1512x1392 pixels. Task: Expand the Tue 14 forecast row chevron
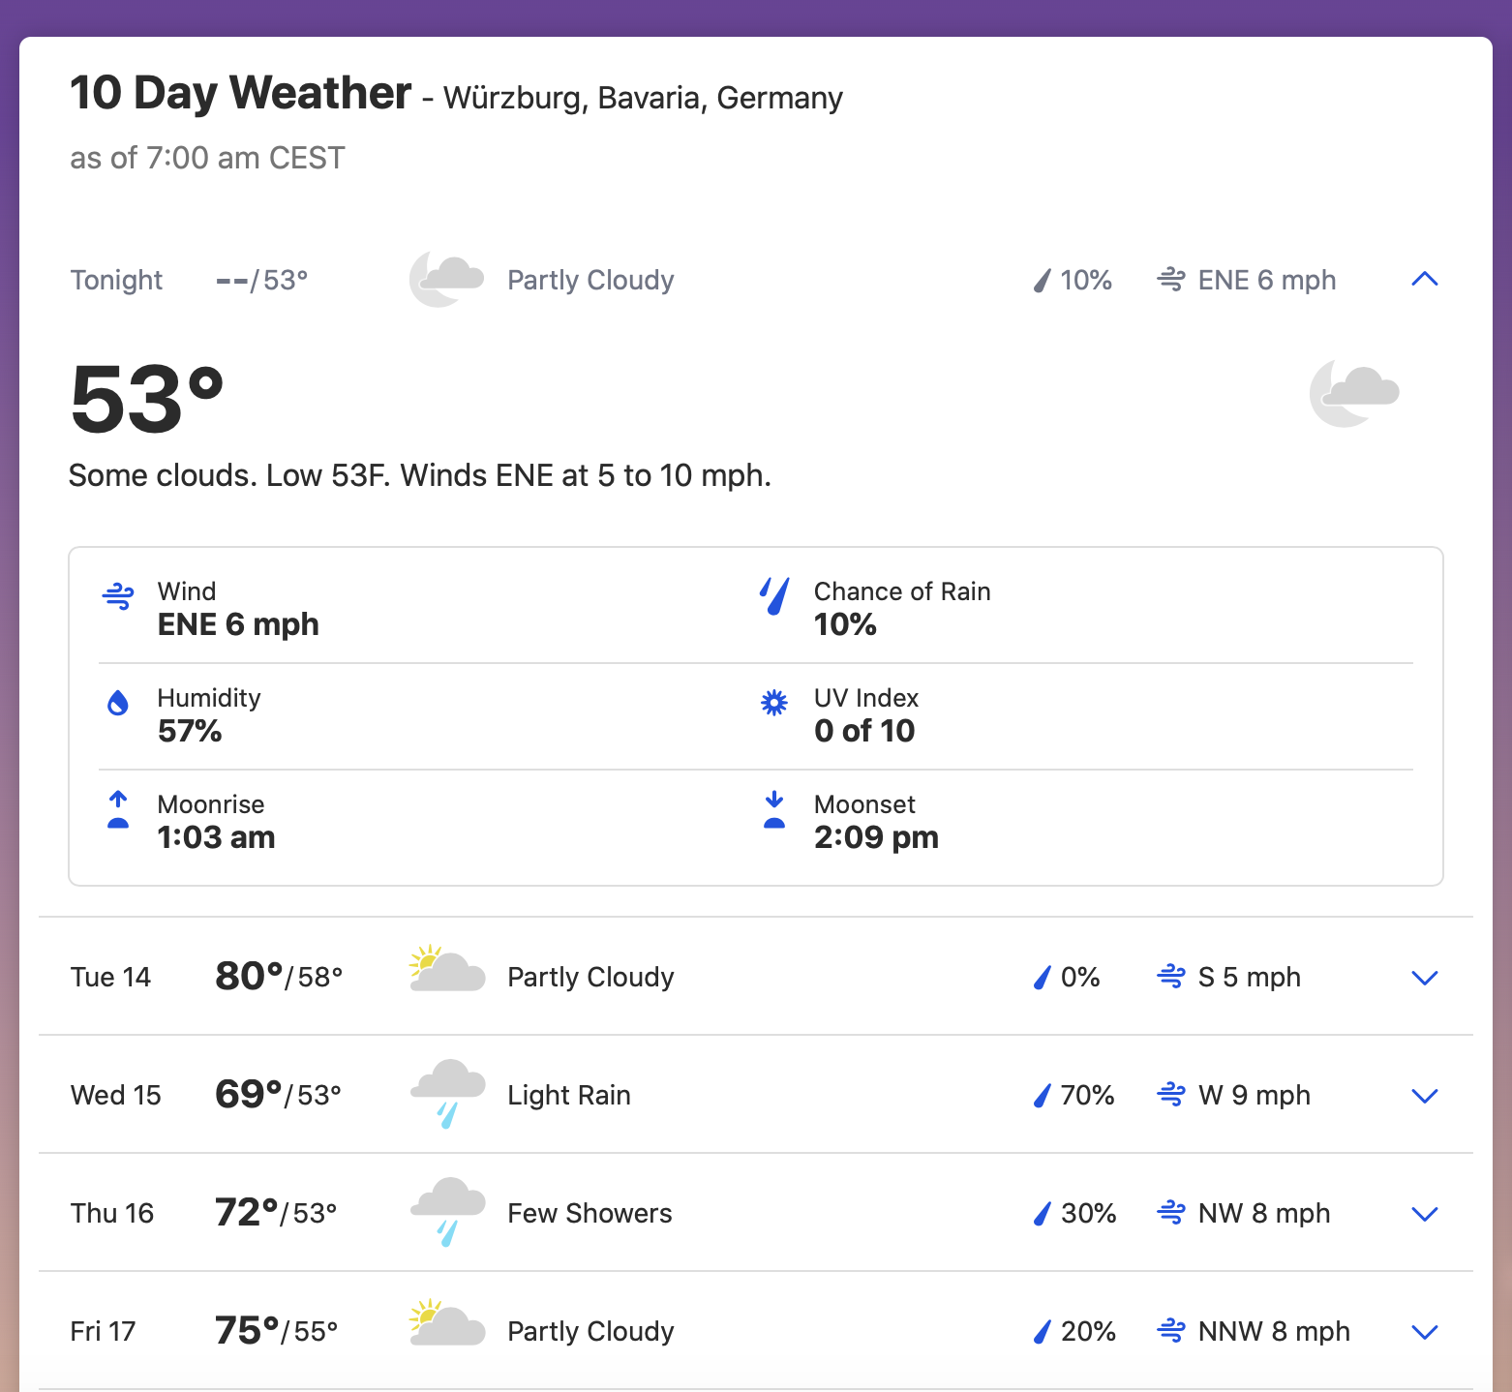point(1424,978)
